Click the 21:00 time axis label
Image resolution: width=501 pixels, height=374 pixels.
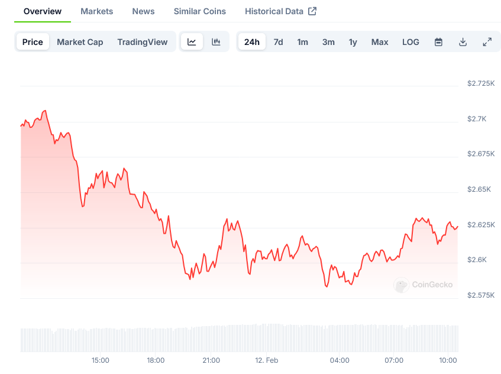pyautogui.click(x=211, y=360)
